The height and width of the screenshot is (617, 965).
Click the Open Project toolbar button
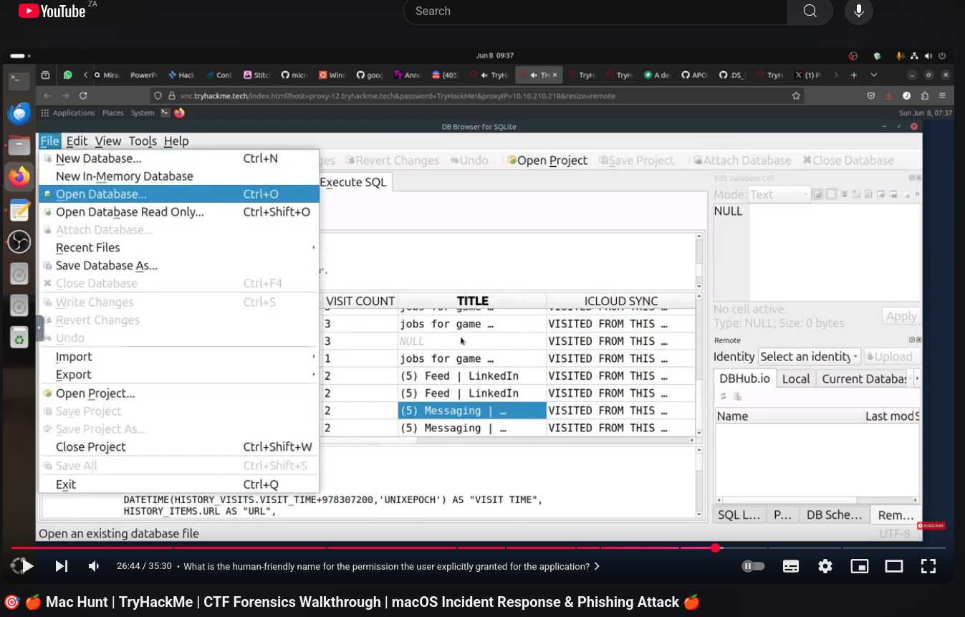pos(547,161)
